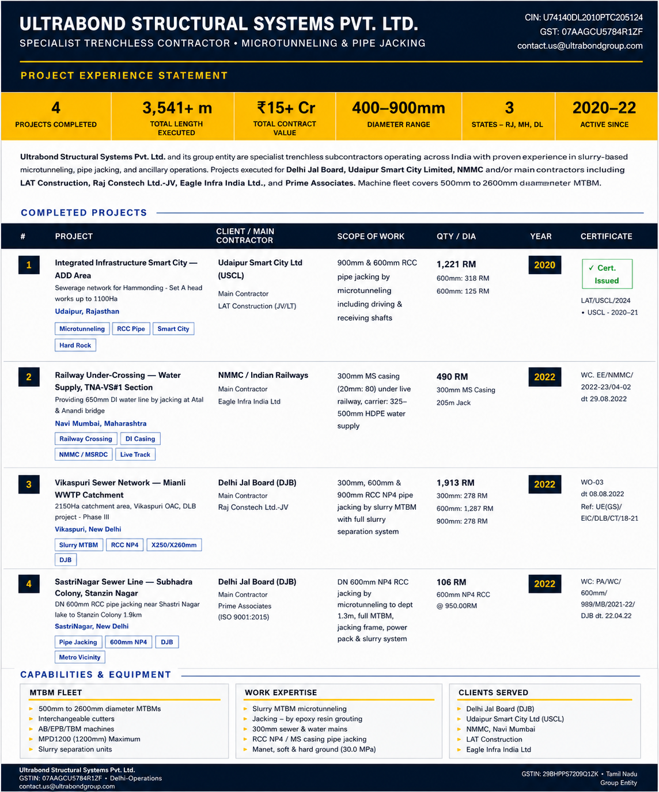Click the Microtunneling tag

(x=82, y=329)
